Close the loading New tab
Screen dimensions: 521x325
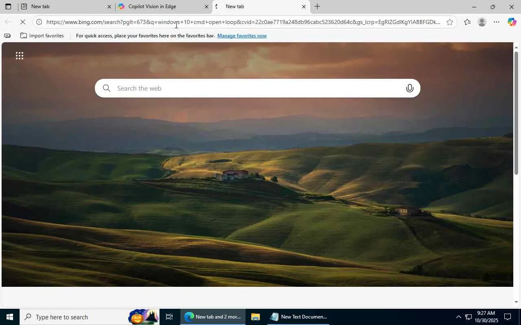304,6
